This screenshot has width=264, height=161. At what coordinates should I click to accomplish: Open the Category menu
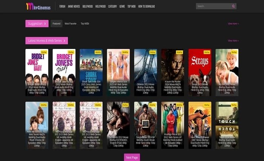[x=112, y=6]
